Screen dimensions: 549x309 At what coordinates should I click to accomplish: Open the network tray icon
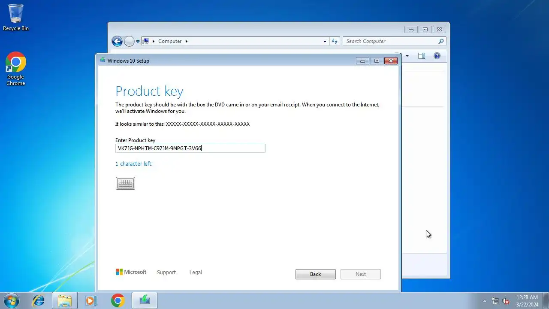click(495, 301)
